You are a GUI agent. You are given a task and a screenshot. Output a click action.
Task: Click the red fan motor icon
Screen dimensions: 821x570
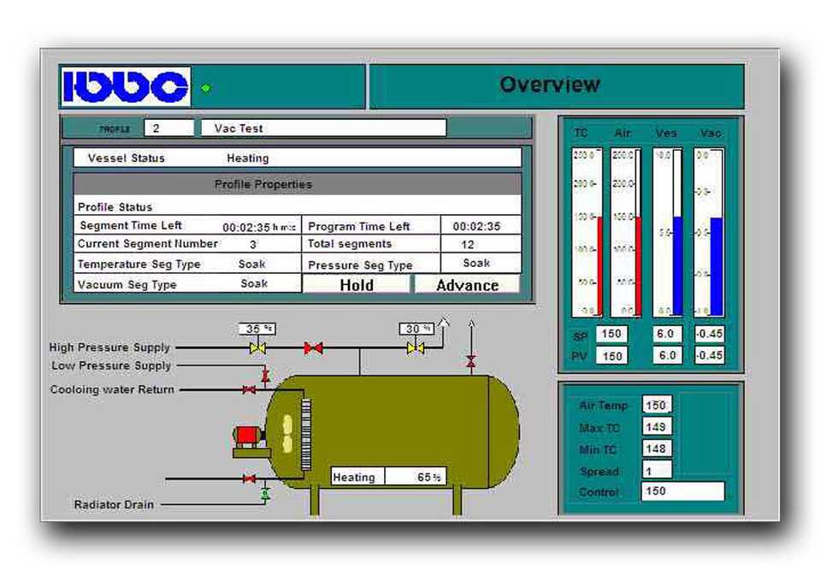(x=248, y=436)
